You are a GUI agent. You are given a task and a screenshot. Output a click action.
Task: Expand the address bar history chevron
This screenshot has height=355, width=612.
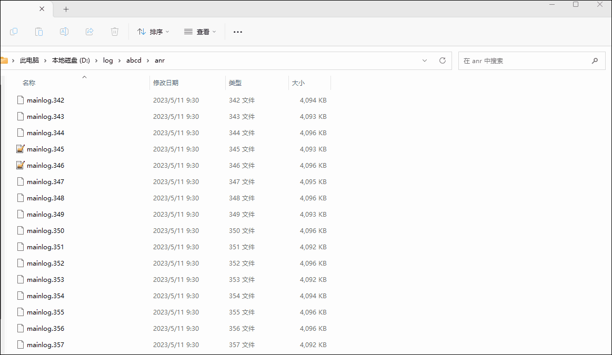[x=425, y=60]
